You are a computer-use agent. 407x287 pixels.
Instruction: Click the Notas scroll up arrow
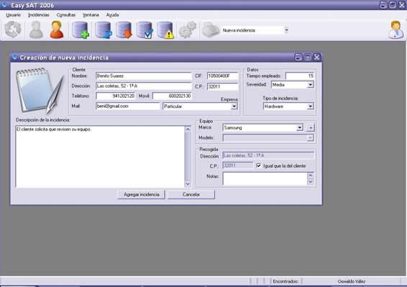coord(311,176)
